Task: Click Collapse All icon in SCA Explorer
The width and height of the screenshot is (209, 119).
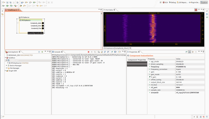Action: tap(40, 52)
